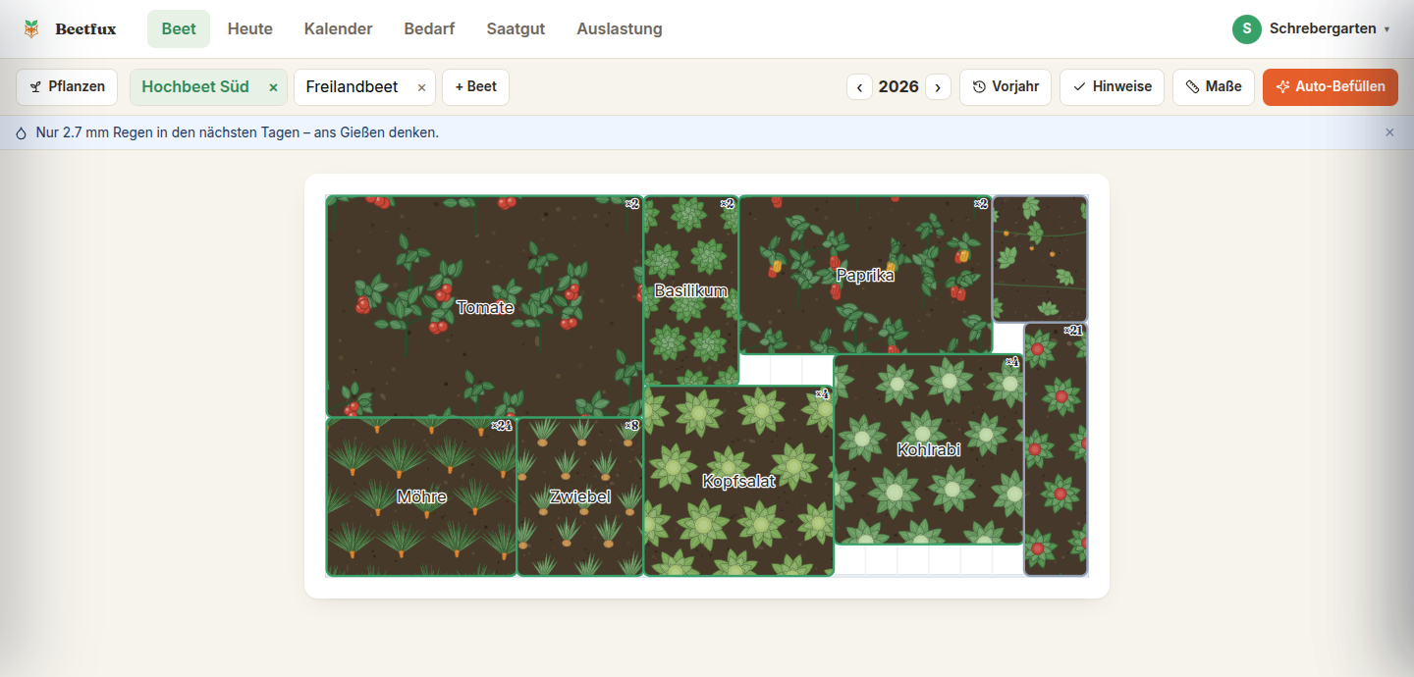The height and width of the screenshot is (677, 1414).
Task: Close the Freilandbeet bed tab
Action: coord(422,87)
